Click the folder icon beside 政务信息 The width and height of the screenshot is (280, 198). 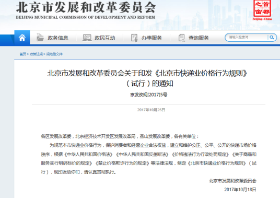coord(40,38)
